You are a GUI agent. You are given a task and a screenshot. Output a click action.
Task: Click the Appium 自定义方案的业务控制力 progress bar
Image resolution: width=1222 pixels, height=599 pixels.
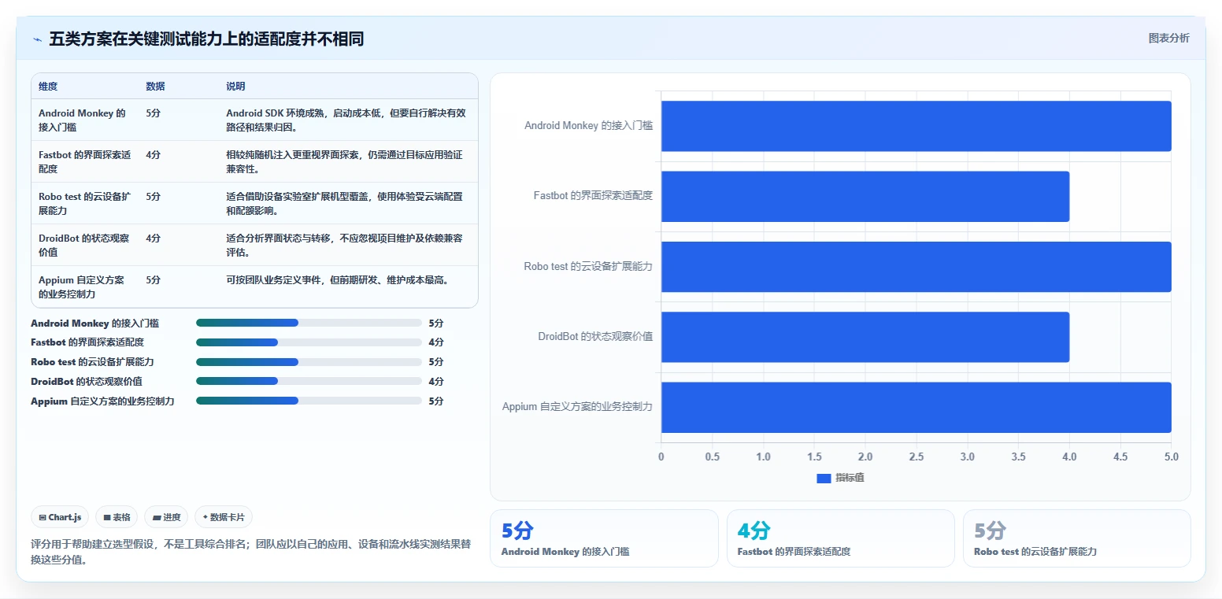coord(309,401)
